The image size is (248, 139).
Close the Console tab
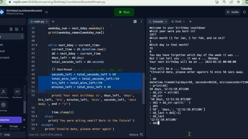[x=165, y=22]
